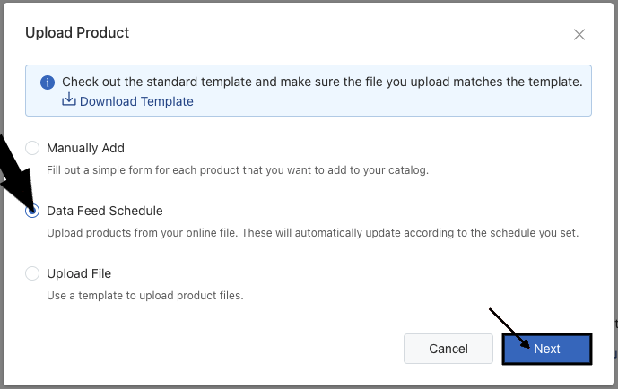Click the Data Feed Schedule label text
The height and width of the screenshot is (389, 618).
click(x=104, y=211)
